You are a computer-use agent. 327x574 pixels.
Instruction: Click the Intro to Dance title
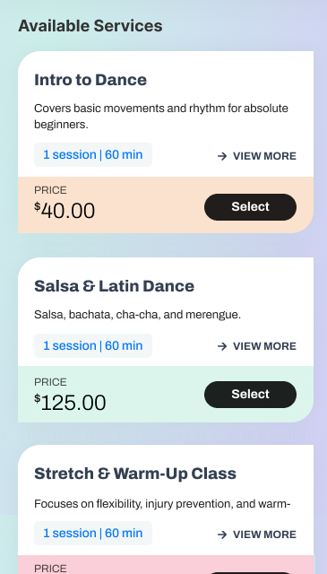[90, 80]
